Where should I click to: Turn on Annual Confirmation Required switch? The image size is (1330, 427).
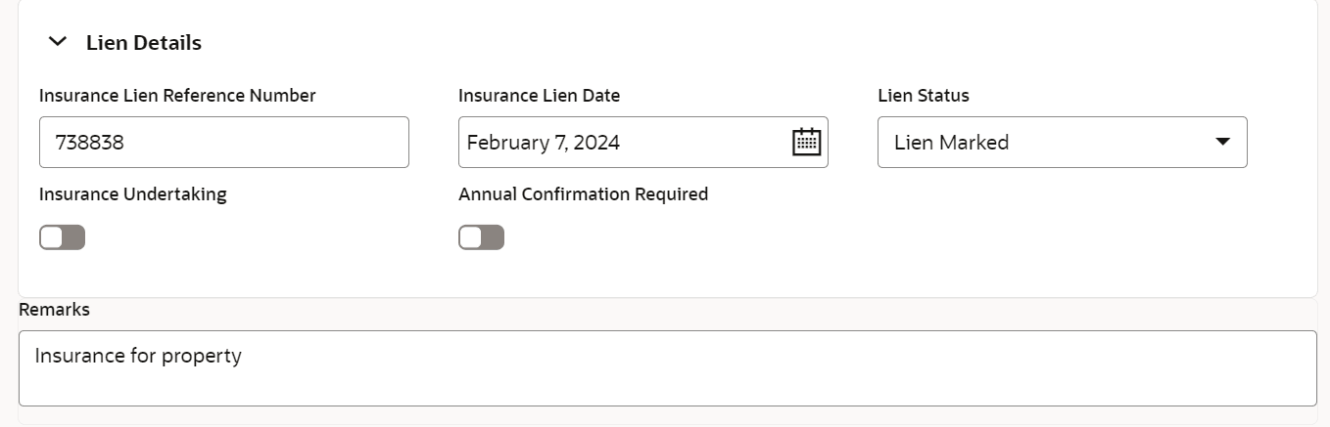[x=482, y=237]
